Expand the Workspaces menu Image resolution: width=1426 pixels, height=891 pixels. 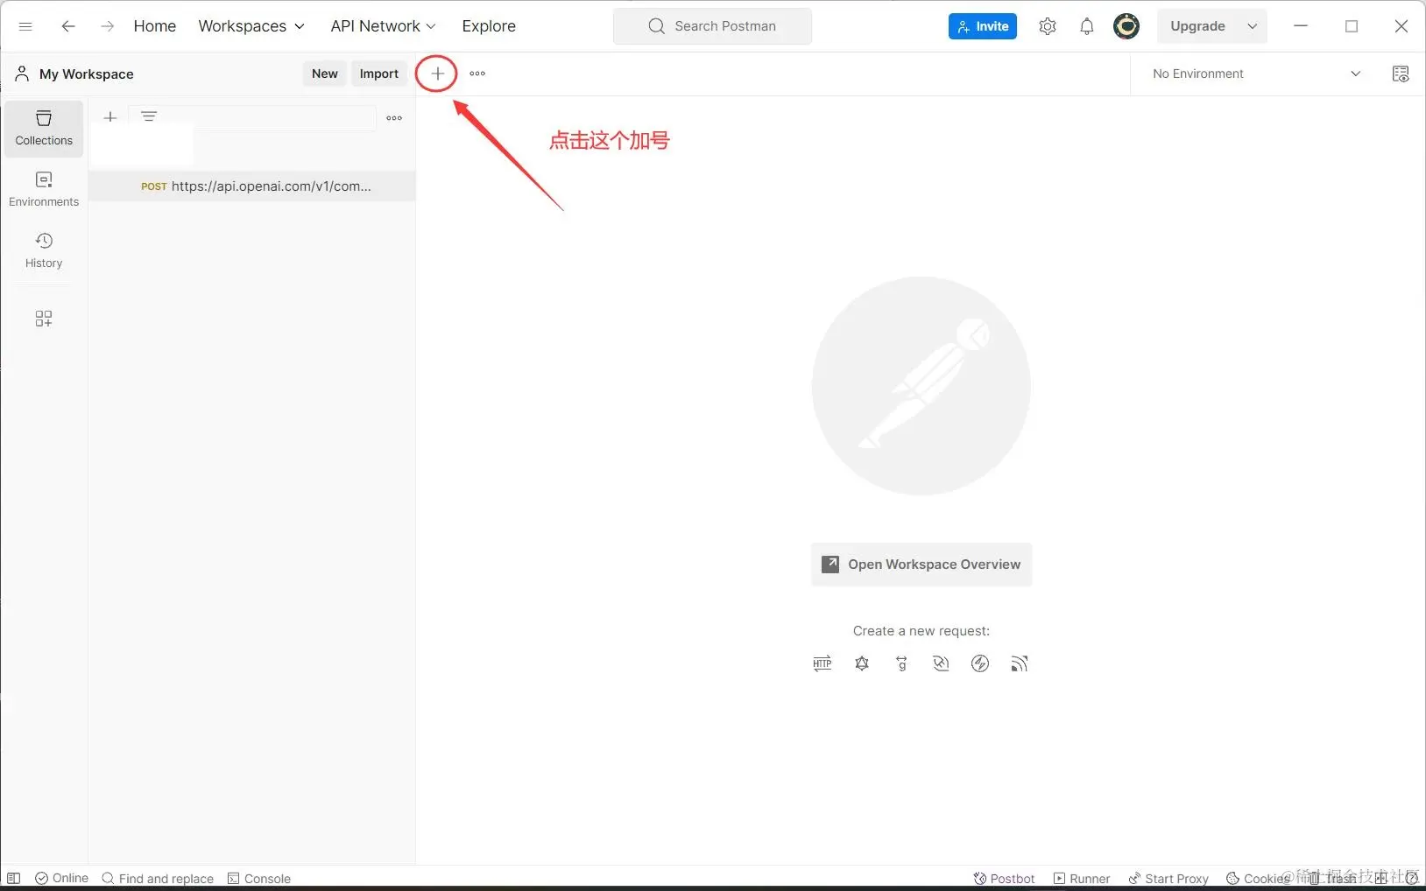coord(251,25)
